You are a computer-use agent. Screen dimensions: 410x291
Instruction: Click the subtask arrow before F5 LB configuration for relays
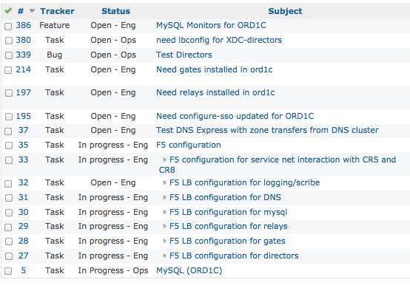click(164, 226)
